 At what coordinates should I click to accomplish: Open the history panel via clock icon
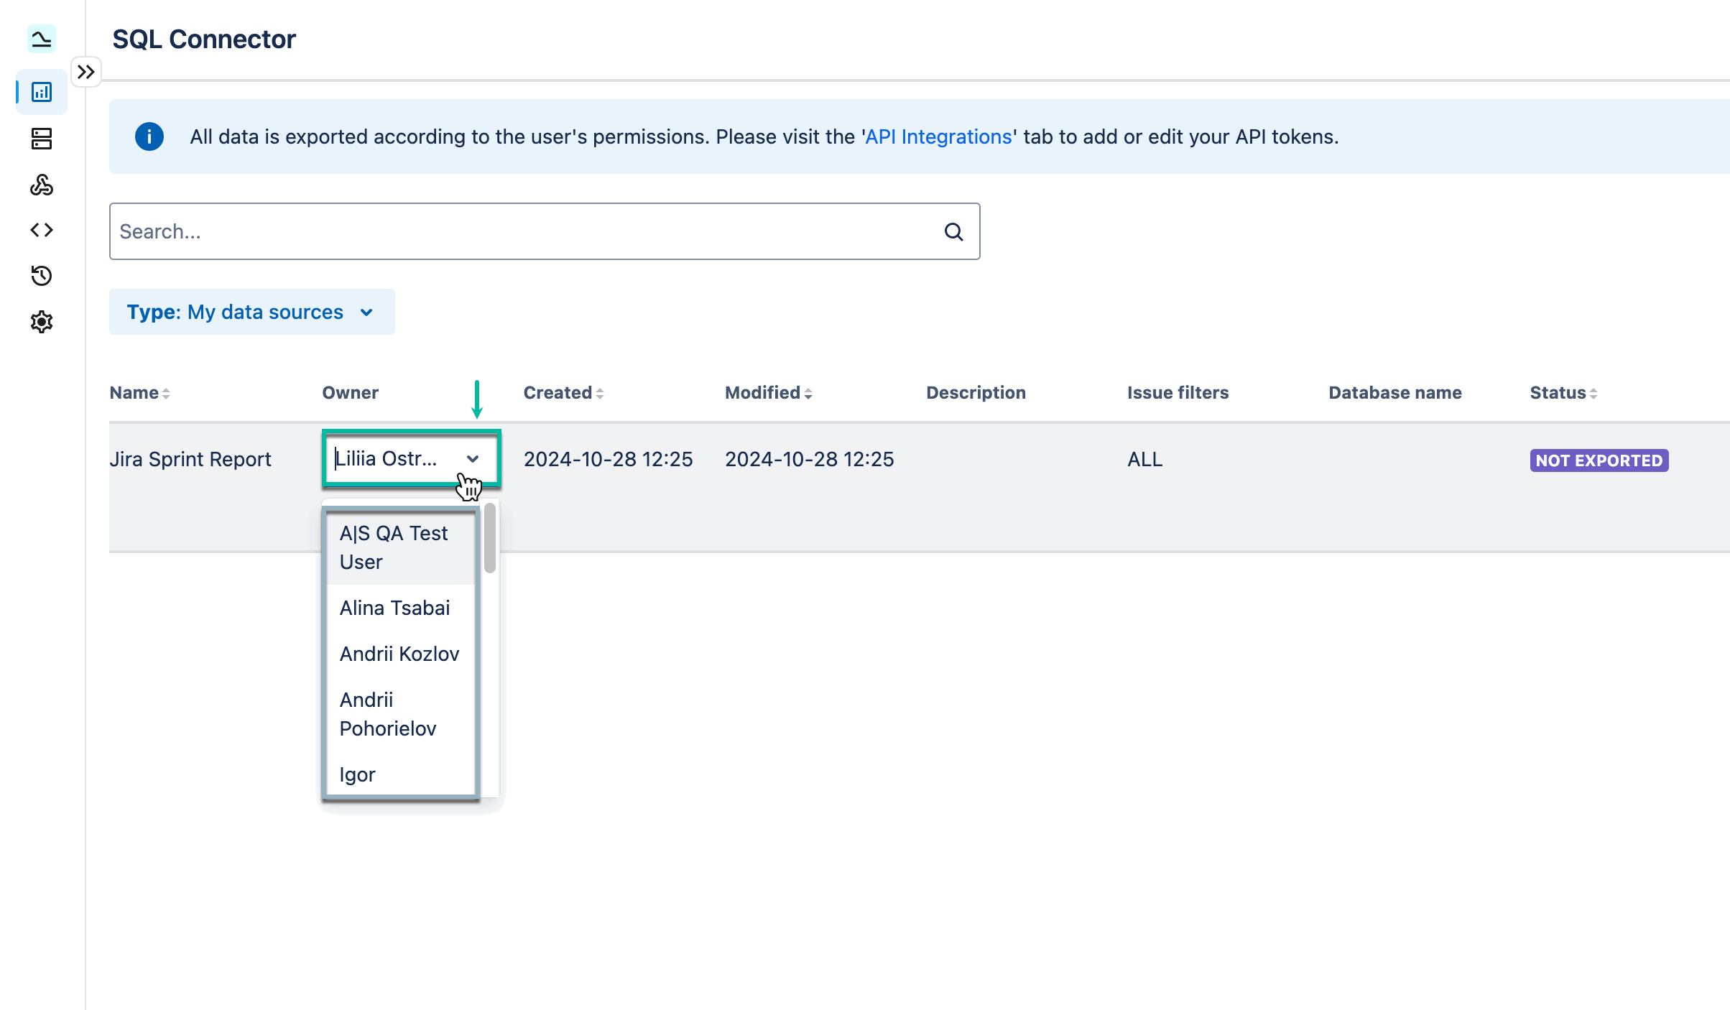click(x=41, y=275)
